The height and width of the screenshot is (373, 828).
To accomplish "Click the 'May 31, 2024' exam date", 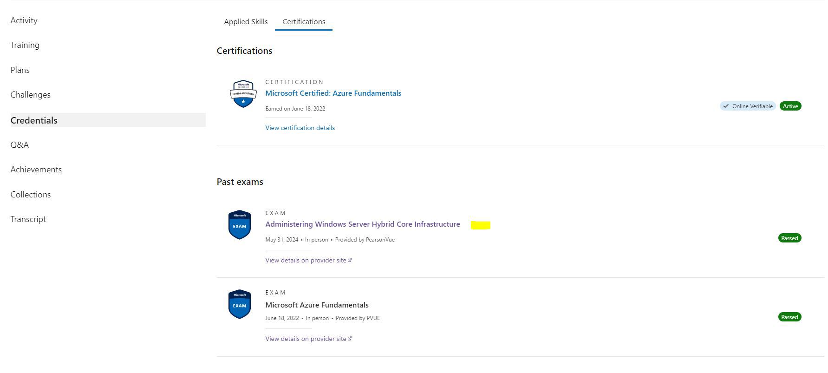I will pos(281,240).
